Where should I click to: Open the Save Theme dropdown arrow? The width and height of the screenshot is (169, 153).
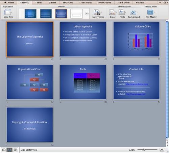102,12
